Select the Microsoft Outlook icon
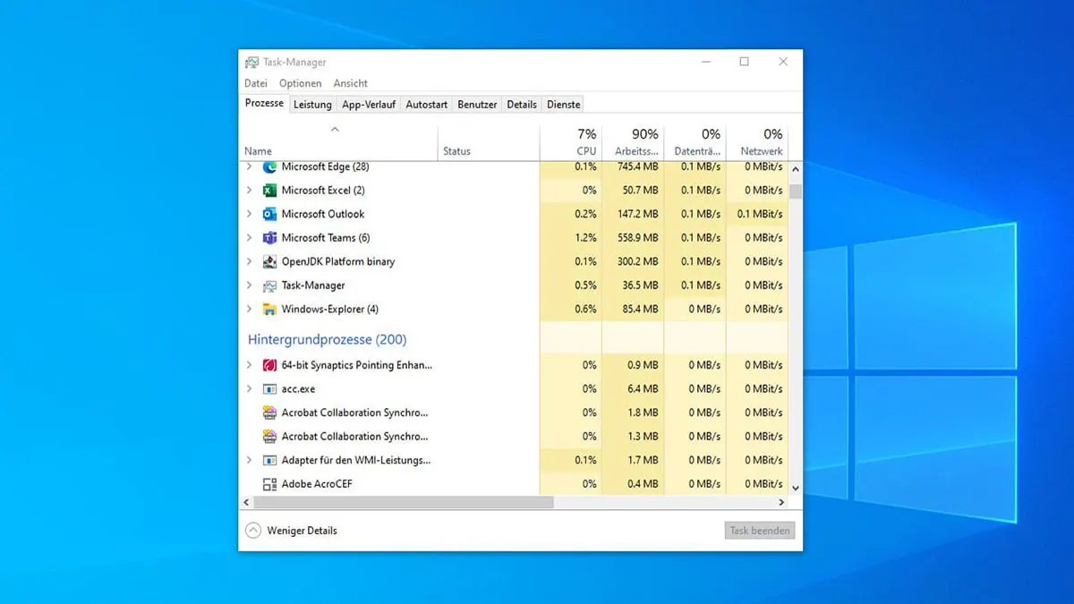 pyautogui.click(x=270, y=214)
